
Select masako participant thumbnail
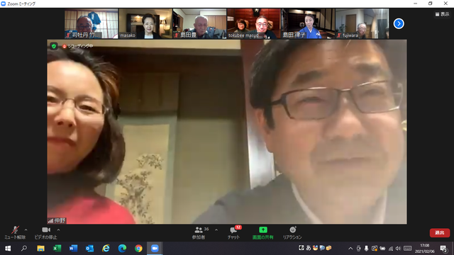point(145,23)
